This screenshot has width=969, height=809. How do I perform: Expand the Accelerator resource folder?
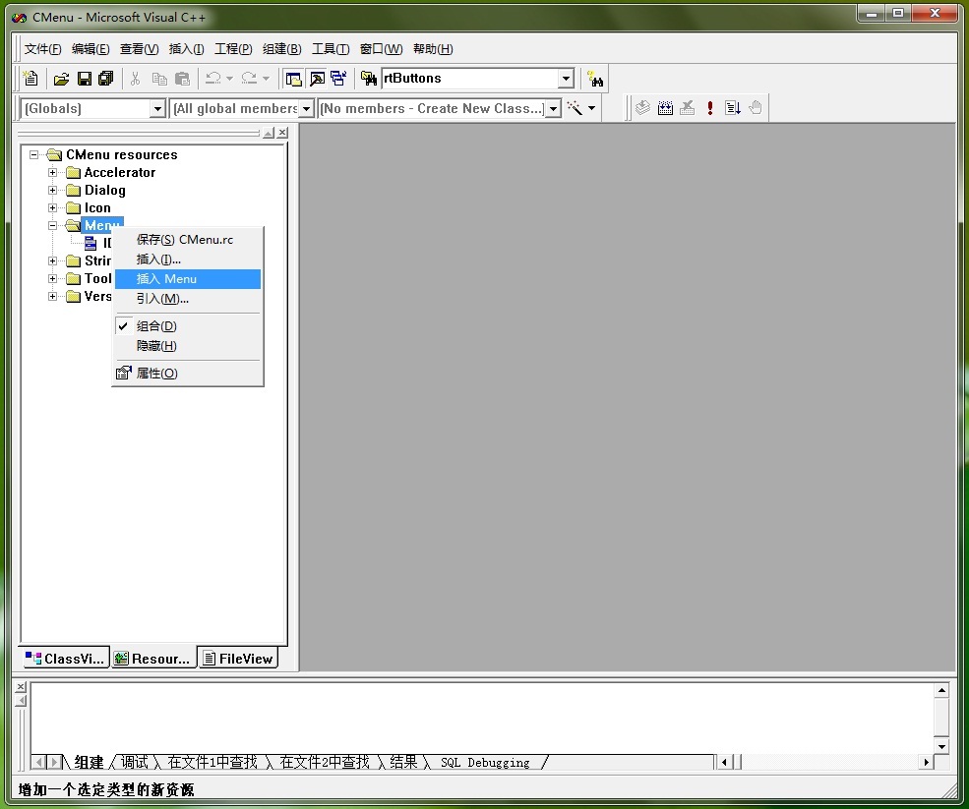[52, 172]
